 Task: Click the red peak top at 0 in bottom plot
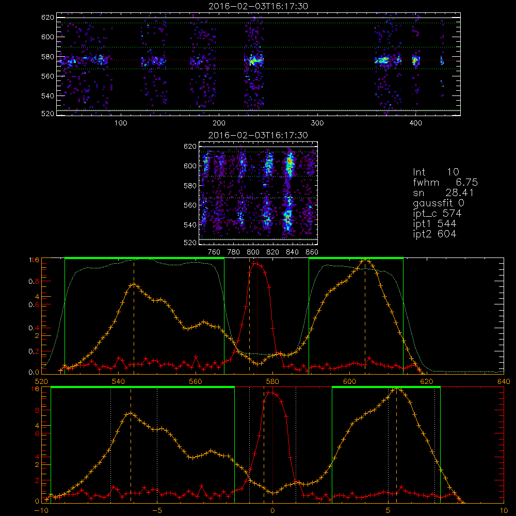(x=270, y=392)
